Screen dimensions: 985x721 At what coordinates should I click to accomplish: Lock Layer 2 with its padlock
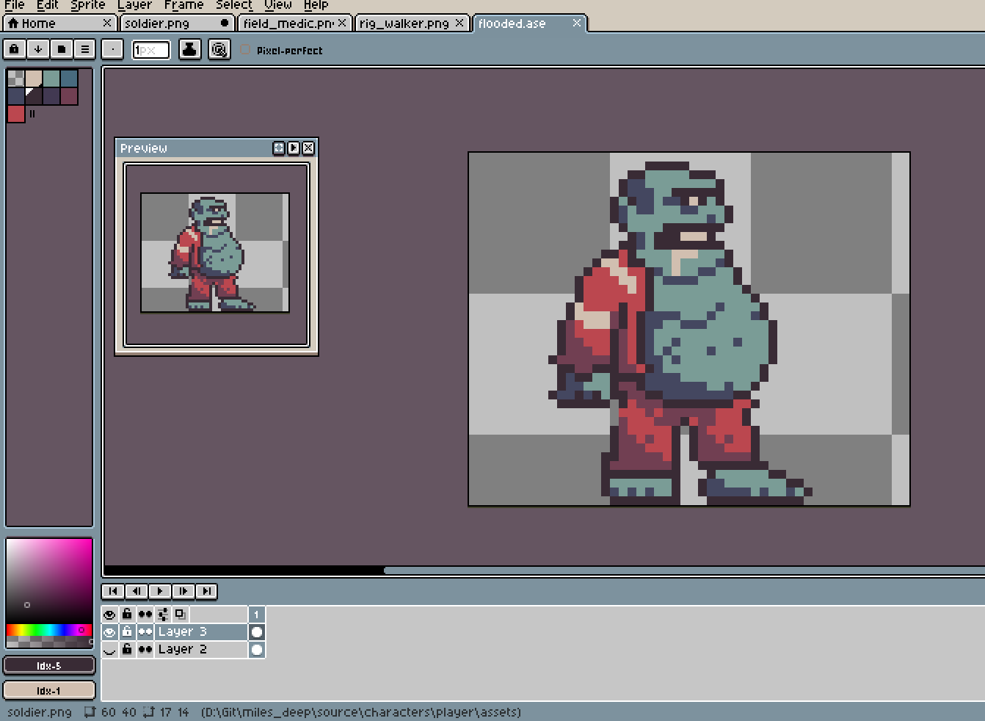point(127,650)
